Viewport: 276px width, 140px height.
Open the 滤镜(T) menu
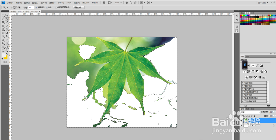pos(52,3)
